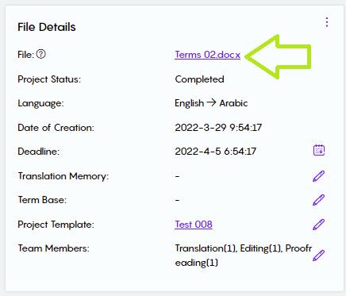346x296 pixels.
Task: Click the deadline value 2022-4-5 6:54:17
Action: pos(216,152)
